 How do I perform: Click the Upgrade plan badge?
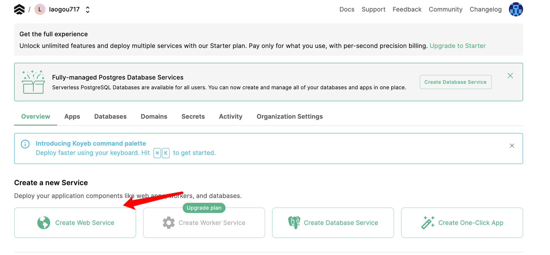204,208
